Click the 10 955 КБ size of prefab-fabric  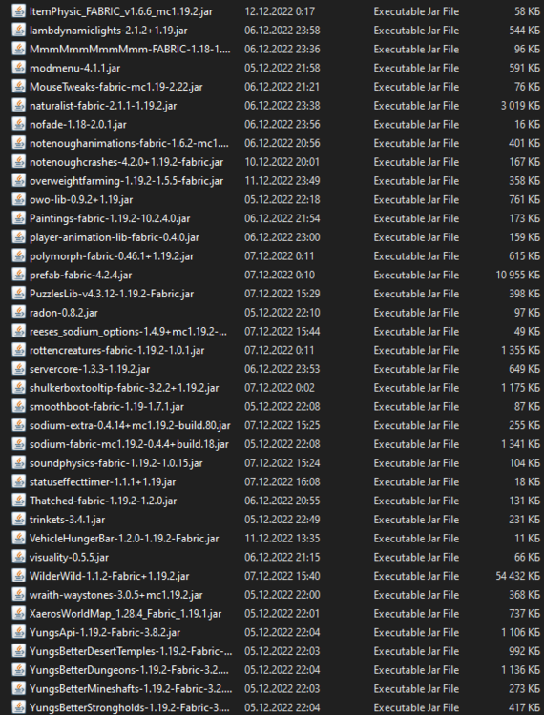coord(517,275)
